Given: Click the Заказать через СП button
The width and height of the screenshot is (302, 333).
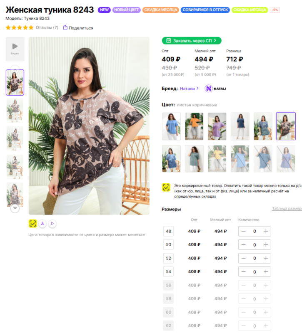Looking at the screenshot, I should 192,41.
